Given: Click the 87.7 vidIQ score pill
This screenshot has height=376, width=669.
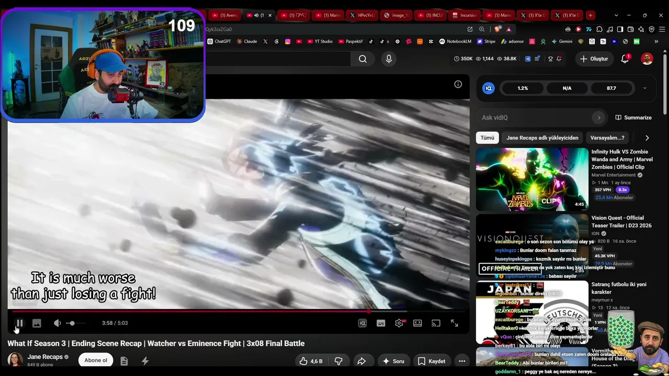Looking at the screenshot, I should click(x=612, y=88).
